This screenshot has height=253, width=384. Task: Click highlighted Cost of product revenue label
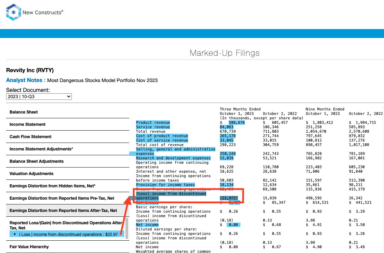(162, 136)
